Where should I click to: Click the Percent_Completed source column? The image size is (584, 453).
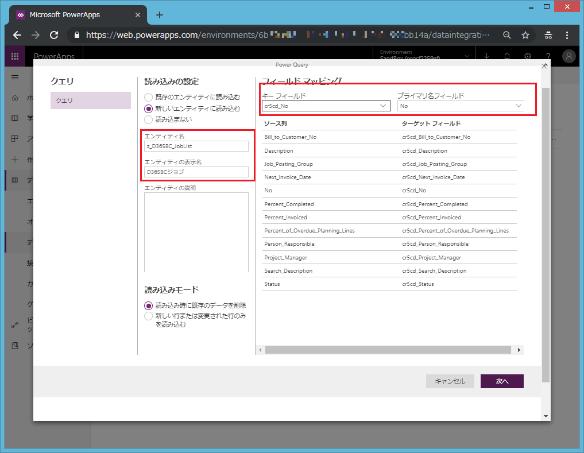(x=289, y=204)
